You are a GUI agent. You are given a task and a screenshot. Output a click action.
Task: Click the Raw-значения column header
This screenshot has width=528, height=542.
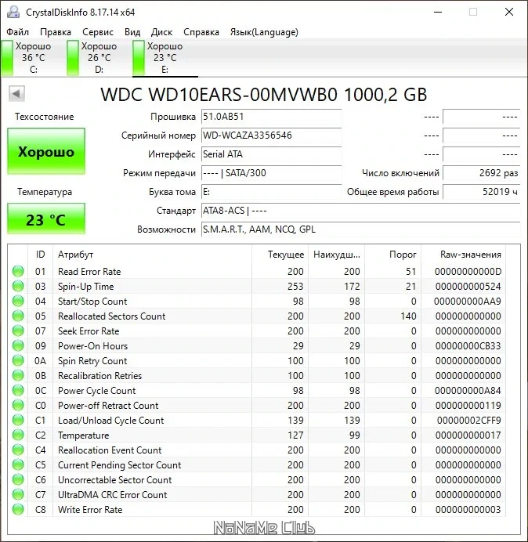(463, 255)
